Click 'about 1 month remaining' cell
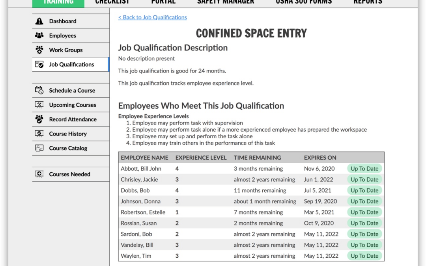The width and height of the screenshot is (426, 266). coord(265,201)
